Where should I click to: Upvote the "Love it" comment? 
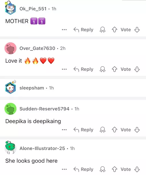(x=114, y=69)
